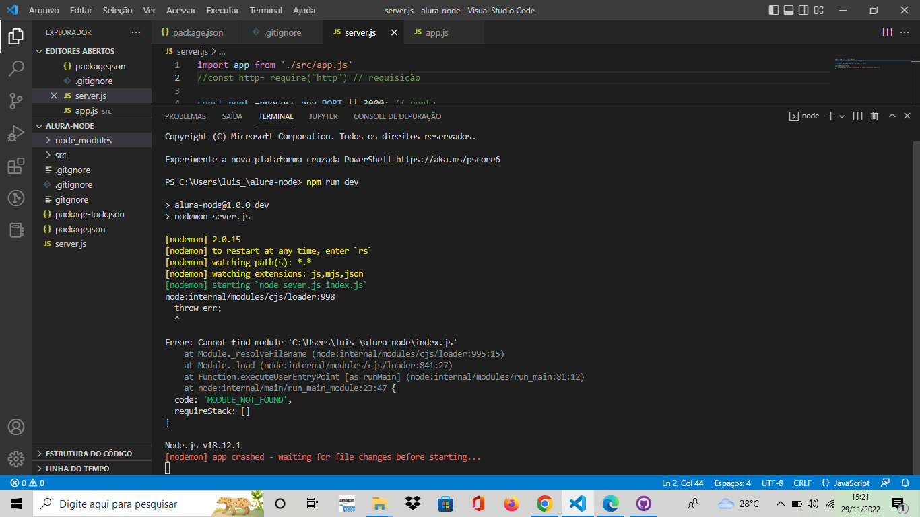Click Ln 2, Col 44 in status bar
The height and width of the screenshot is (517, 920).
click(x=683, y=483)
